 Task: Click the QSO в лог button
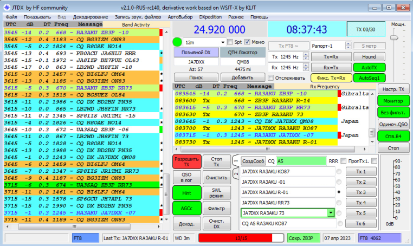pyautogui.click(x=187, y=177)
